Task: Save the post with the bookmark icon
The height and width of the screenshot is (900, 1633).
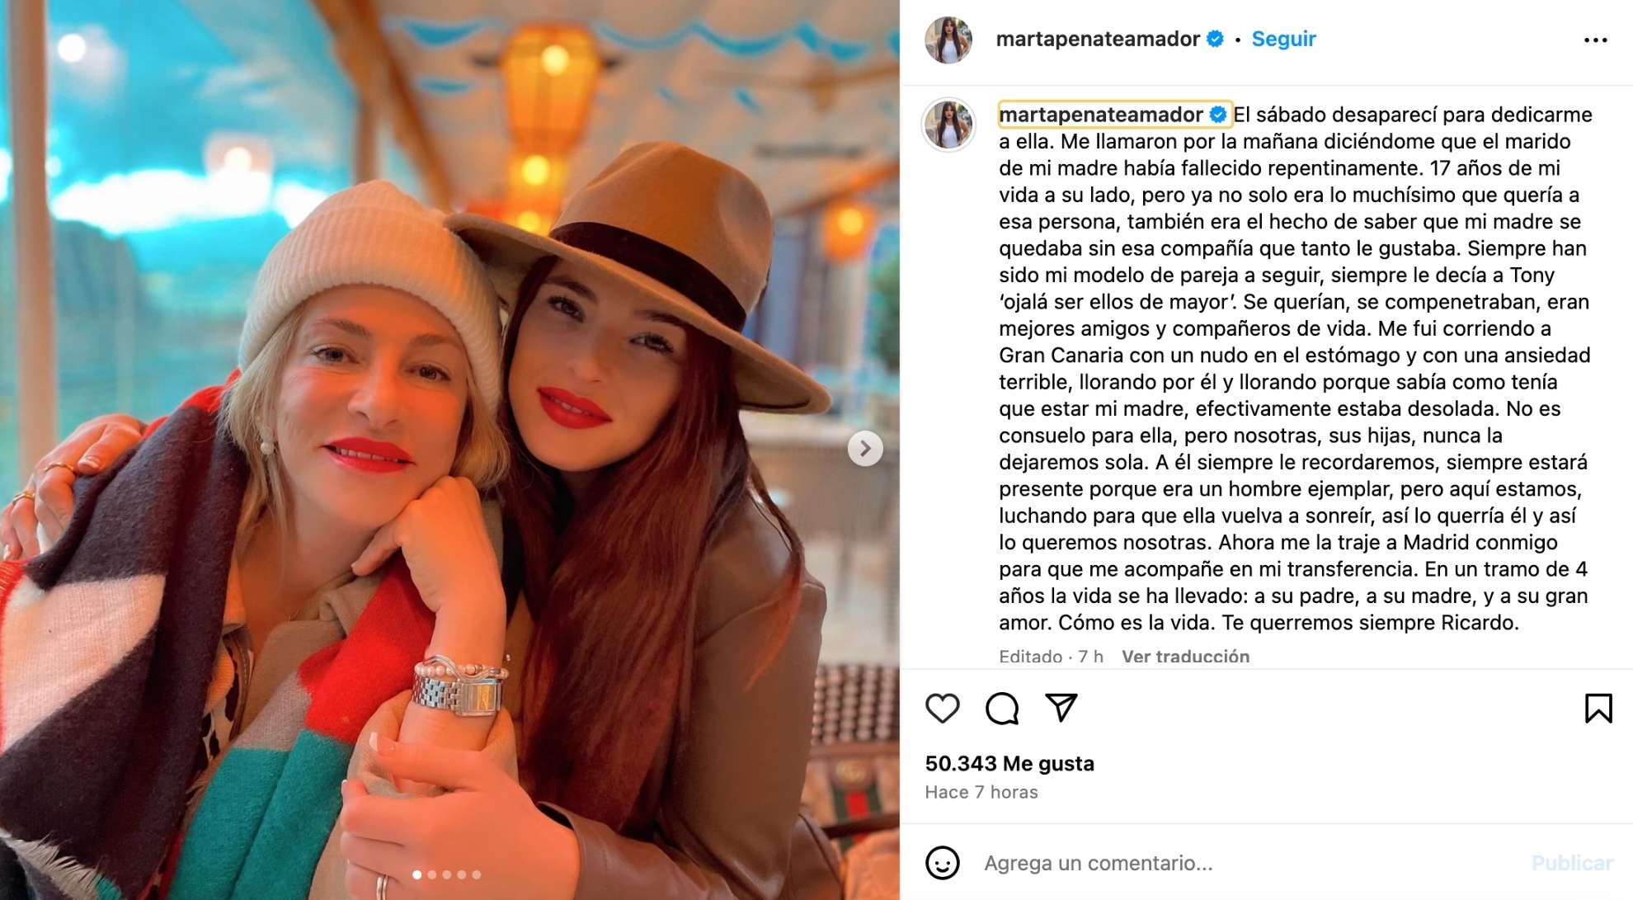Action: (x=1598, y=709)
